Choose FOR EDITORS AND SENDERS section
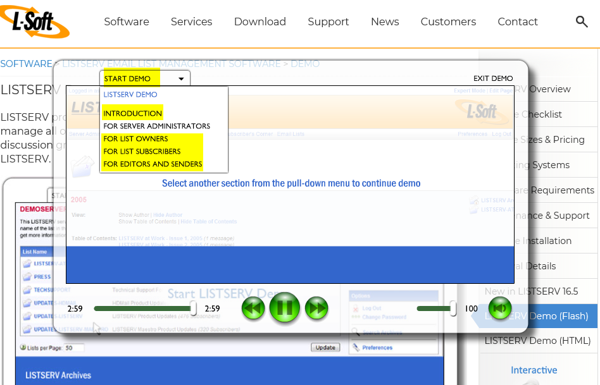600x385 pixels. point(153,164)
